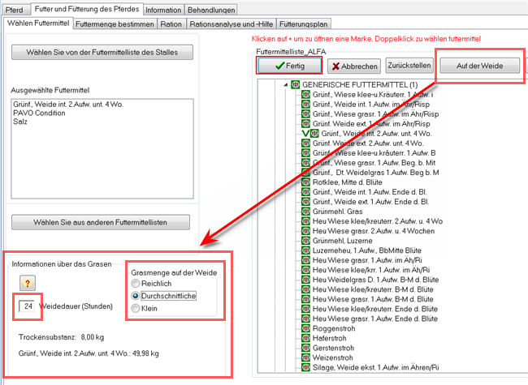Screen dimensions: 528x385
Task: Click icon of Heu Wiese klee/krr. 1.Aufw. im Äh/Ri
Action: coord(305,270)
